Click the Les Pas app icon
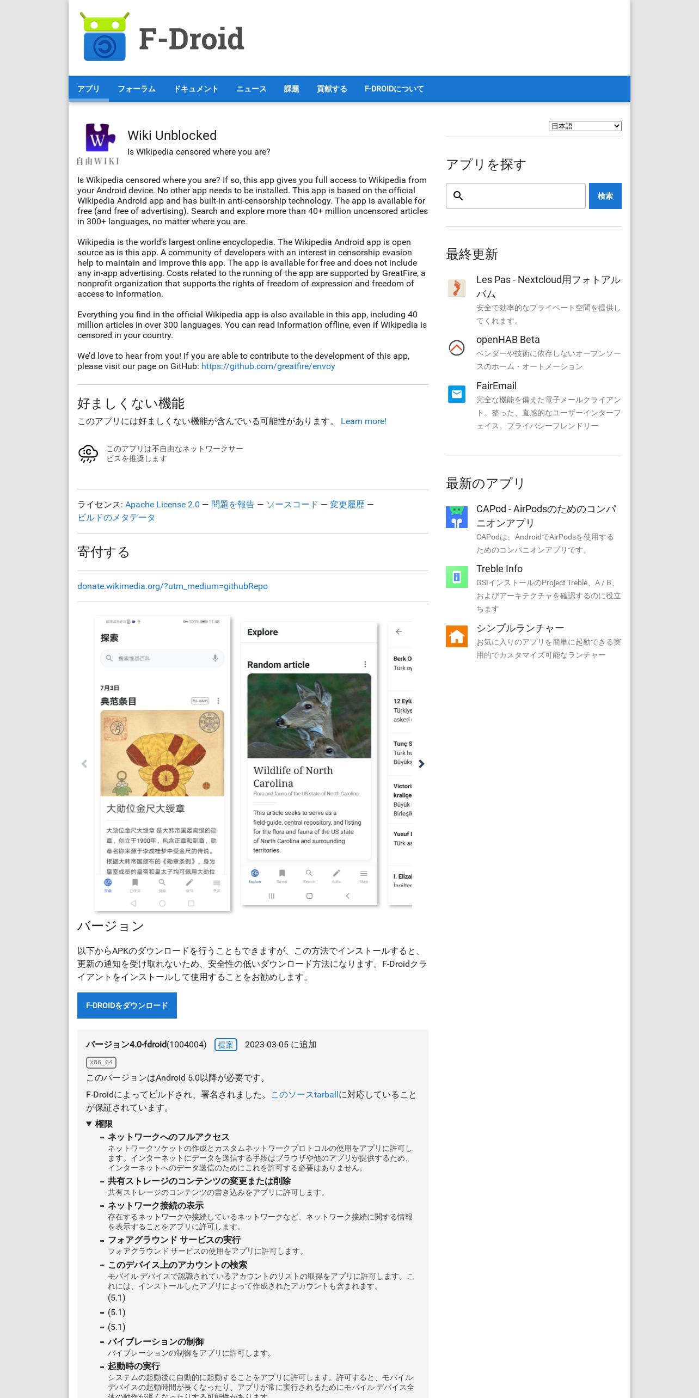The width and height of the screenshot is (699, 1398). click(457, 287)
